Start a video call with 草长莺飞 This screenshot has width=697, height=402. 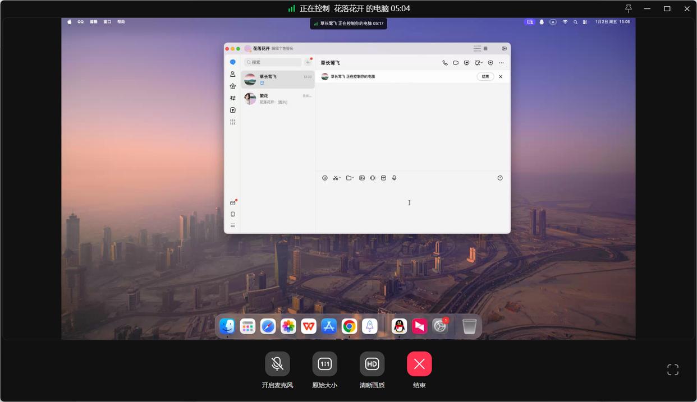point(456,63)
